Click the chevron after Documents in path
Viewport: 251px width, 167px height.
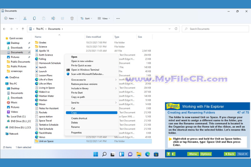coord(62,29)
